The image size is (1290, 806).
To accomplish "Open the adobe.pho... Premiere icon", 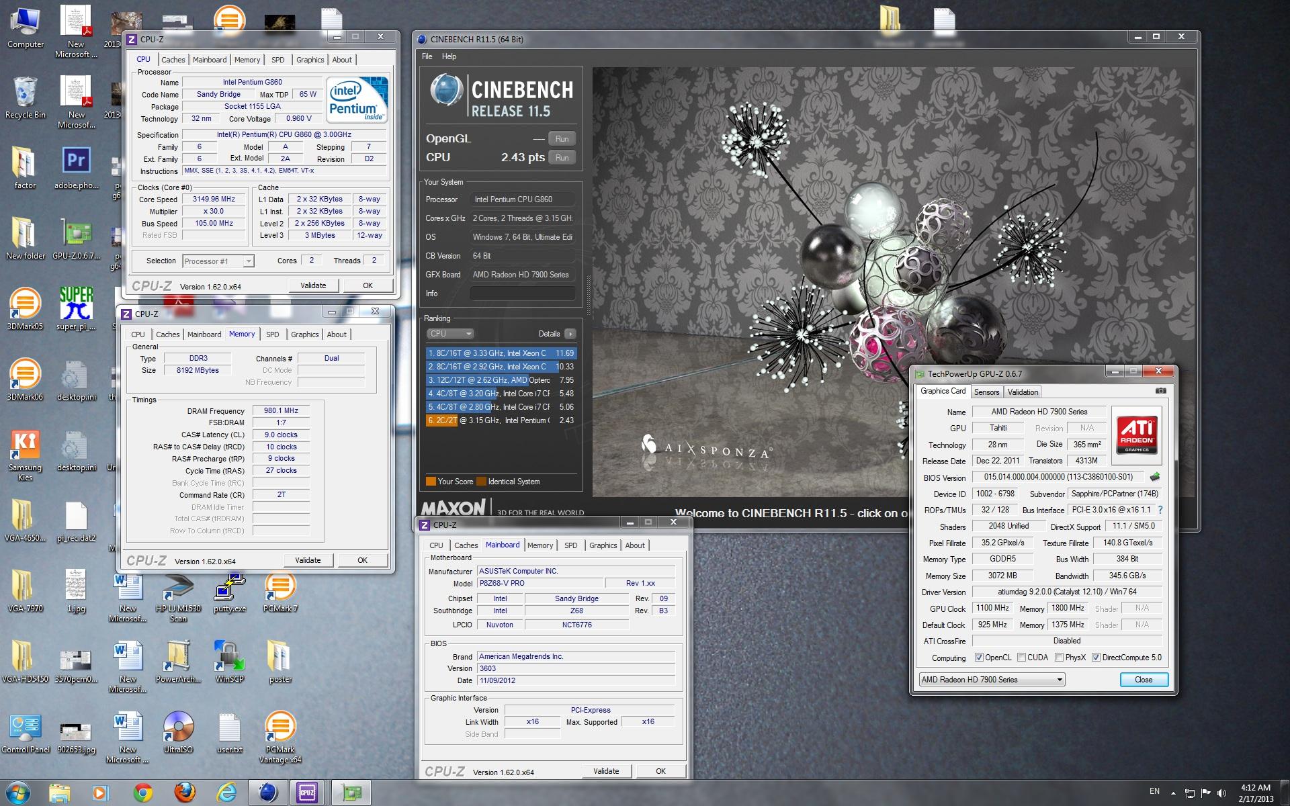I will coord(77,168).
